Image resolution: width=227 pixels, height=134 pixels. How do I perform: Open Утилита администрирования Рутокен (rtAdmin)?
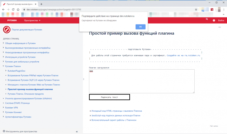(x=28, y=99)
